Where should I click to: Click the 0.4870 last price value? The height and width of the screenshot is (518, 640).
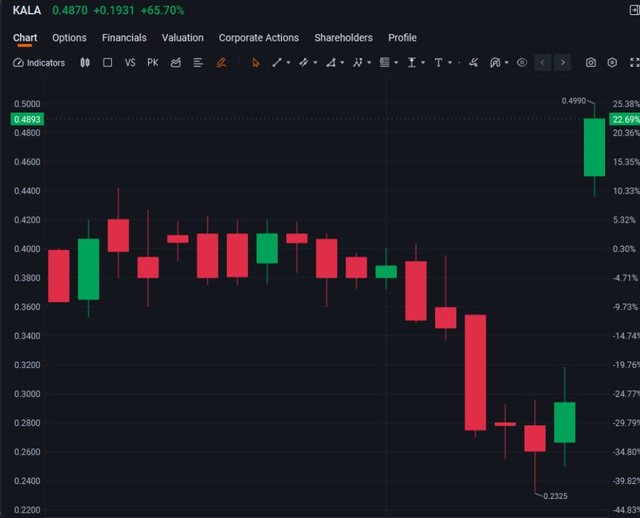pos(70,10)
